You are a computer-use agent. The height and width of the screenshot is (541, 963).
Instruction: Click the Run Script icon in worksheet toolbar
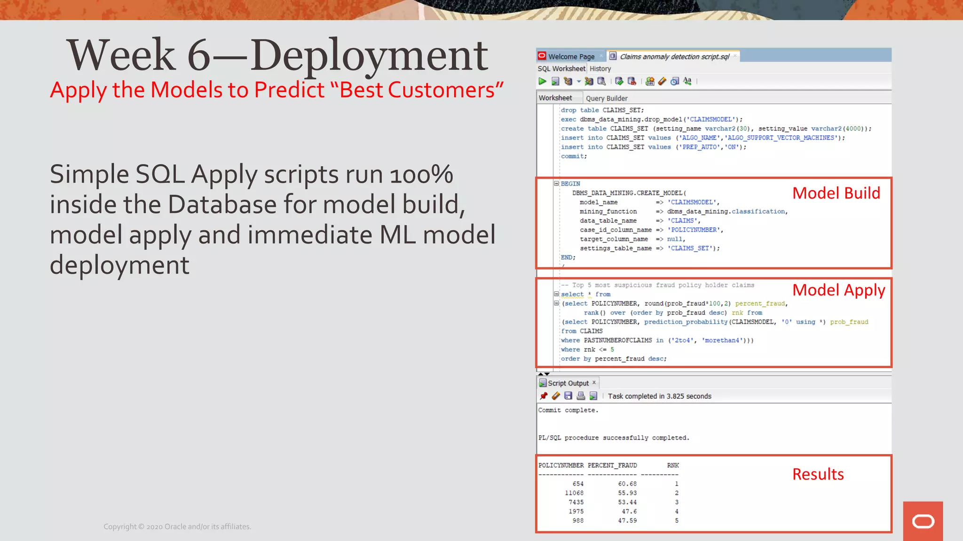tap(555, 81)
